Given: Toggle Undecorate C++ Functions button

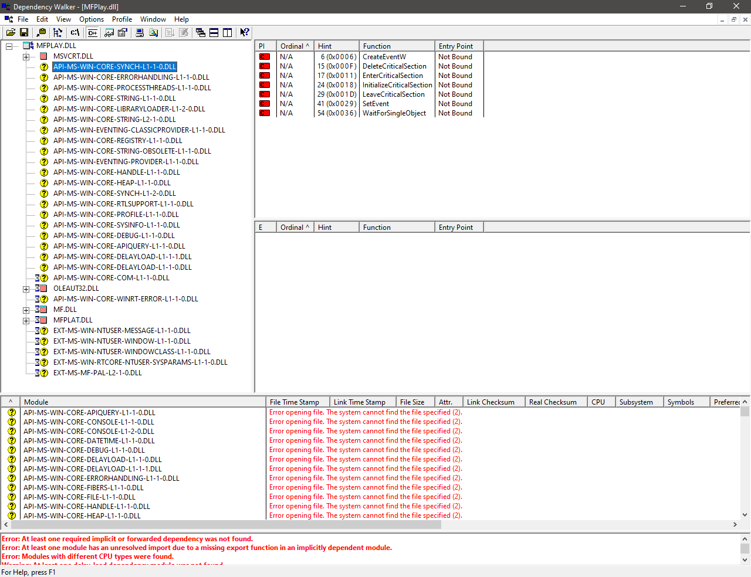Looking at the screenshot, I should (x=93, y=33).
